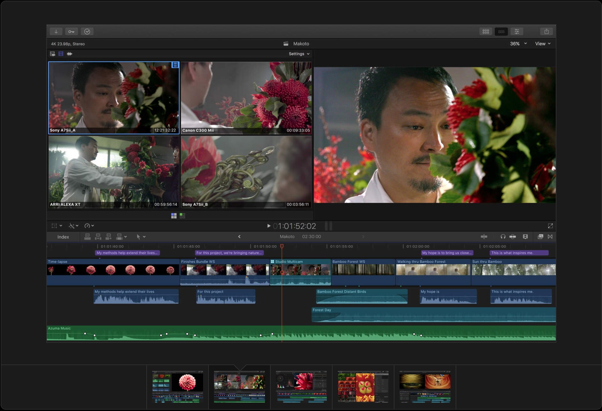The height and width of the screenshot is (411, 602).
Task: Select the first four-angle bank
Action: (x=174, y=216)
